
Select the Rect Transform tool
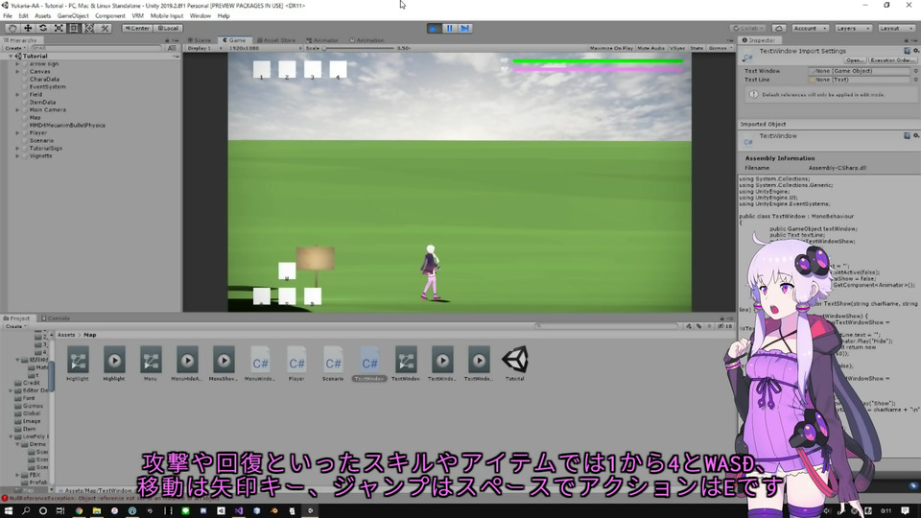click(x=74, y=28)
